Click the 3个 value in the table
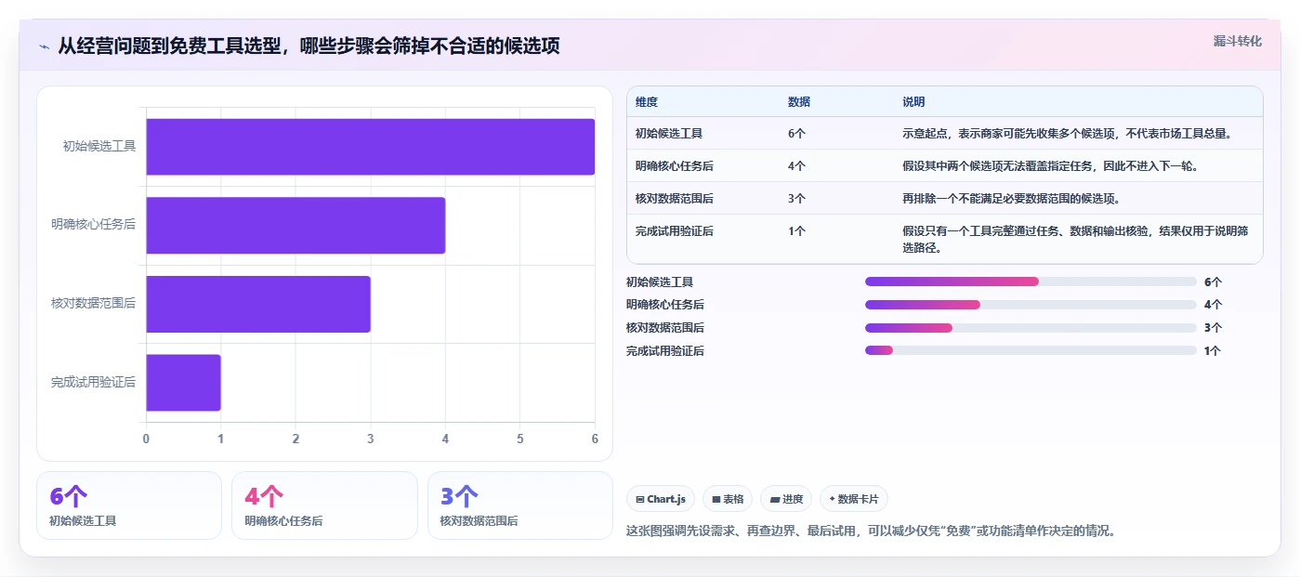The width and height of the screenshot is (1300, 577). click(796, 198)
